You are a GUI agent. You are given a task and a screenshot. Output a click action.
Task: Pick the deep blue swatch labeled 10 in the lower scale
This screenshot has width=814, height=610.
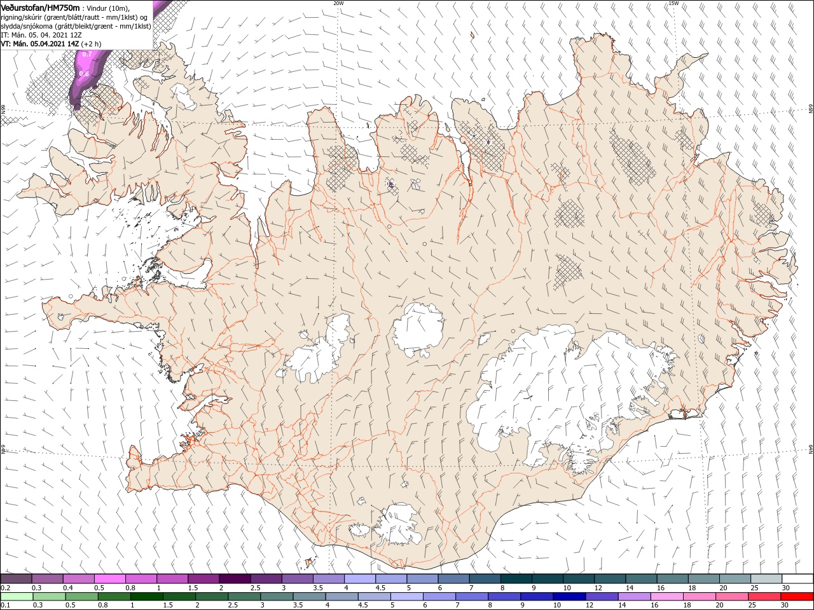pos(569,597)
